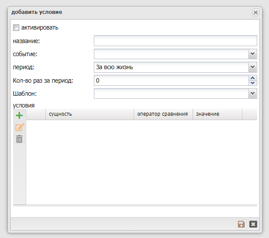Viewport: 269px width, 238px height.
Task: Click the За всю жизнь period field
Action: pos(171,67)
